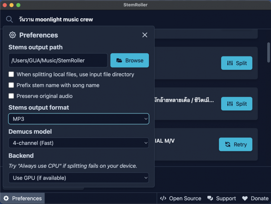Click the Preferences tab in bottom bar

(22, 198)
